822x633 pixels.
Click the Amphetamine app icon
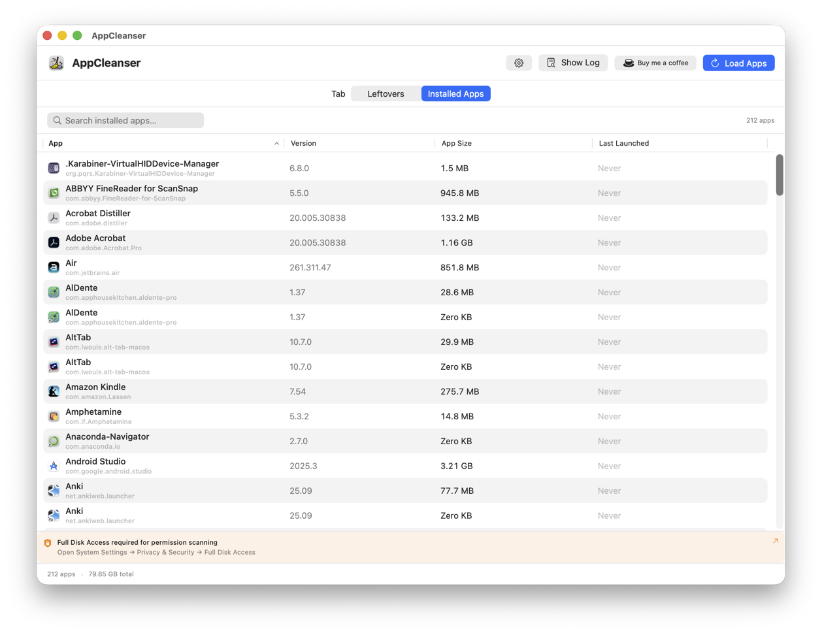(x=54, y=416)
